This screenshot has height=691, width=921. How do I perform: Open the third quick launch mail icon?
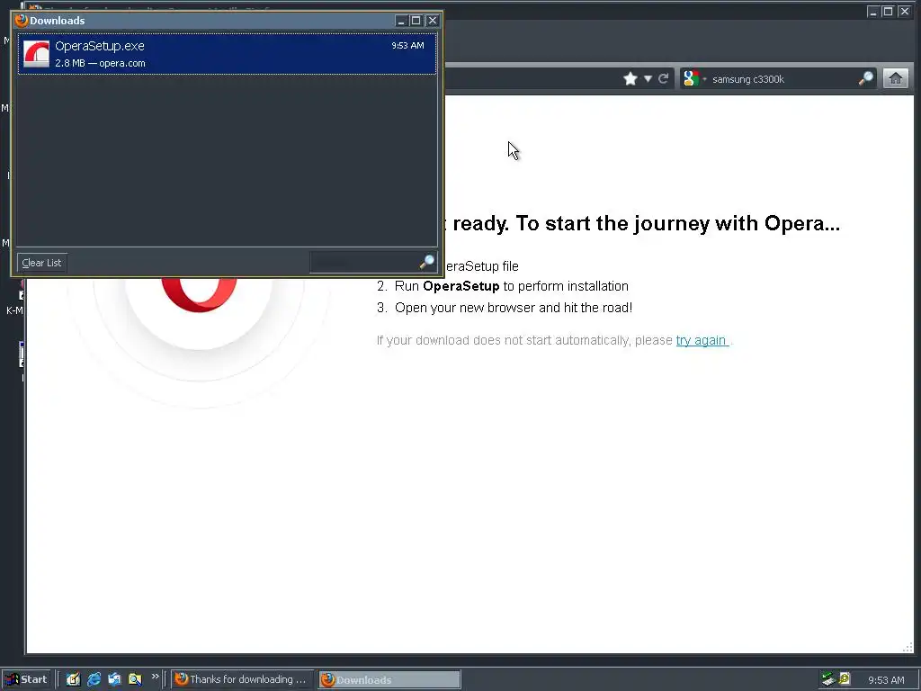(x=114, y=679)
